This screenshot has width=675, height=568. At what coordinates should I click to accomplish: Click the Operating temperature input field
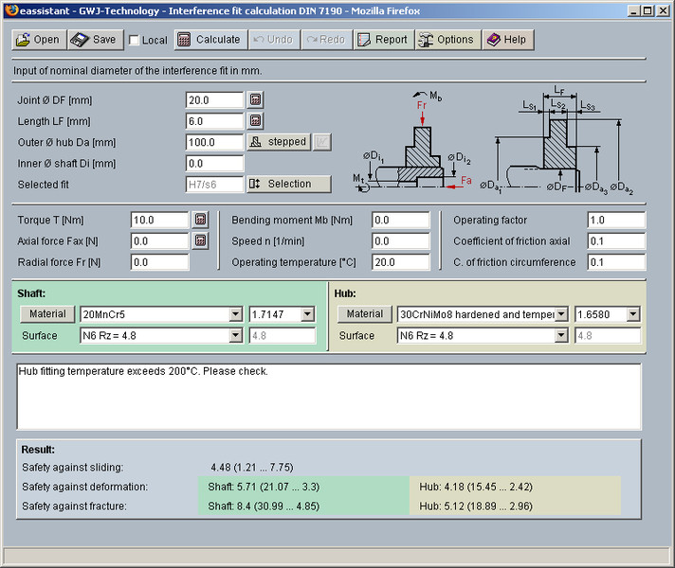point(400,262)
